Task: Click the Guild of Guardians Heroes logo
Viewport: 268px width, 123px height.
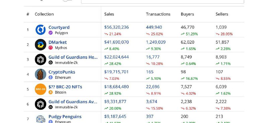Action: tap(41, 60)
